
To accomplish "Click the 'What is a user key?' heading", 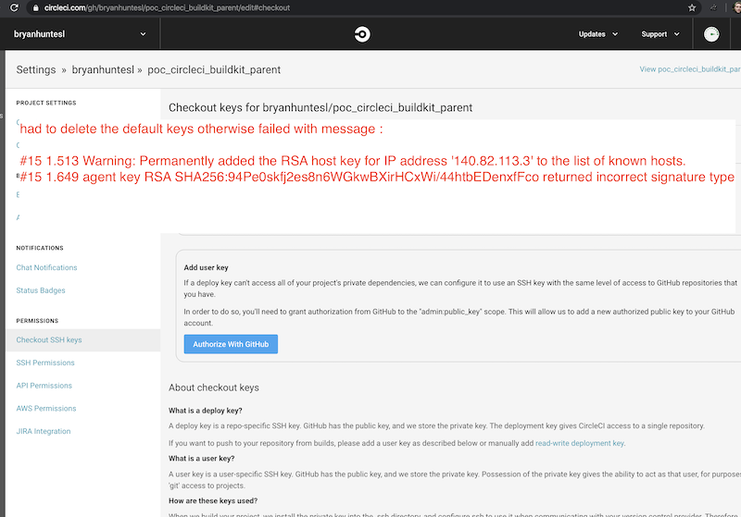I will 201,459.
